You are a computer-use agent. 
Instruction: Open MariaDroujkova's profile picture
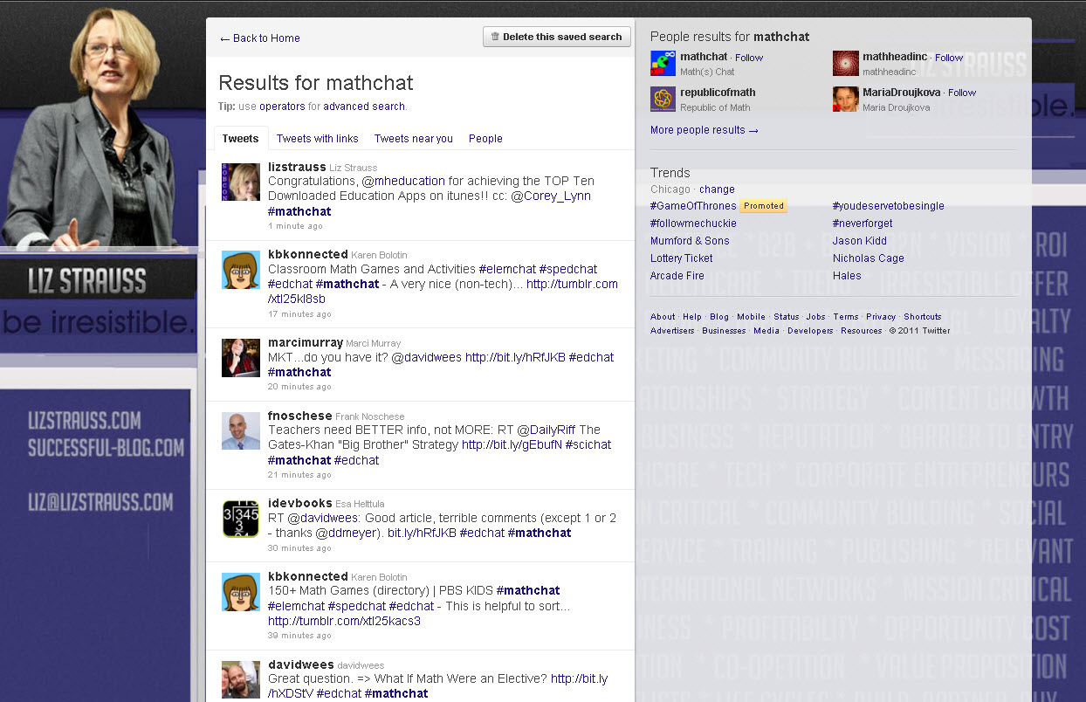[845, 99]
